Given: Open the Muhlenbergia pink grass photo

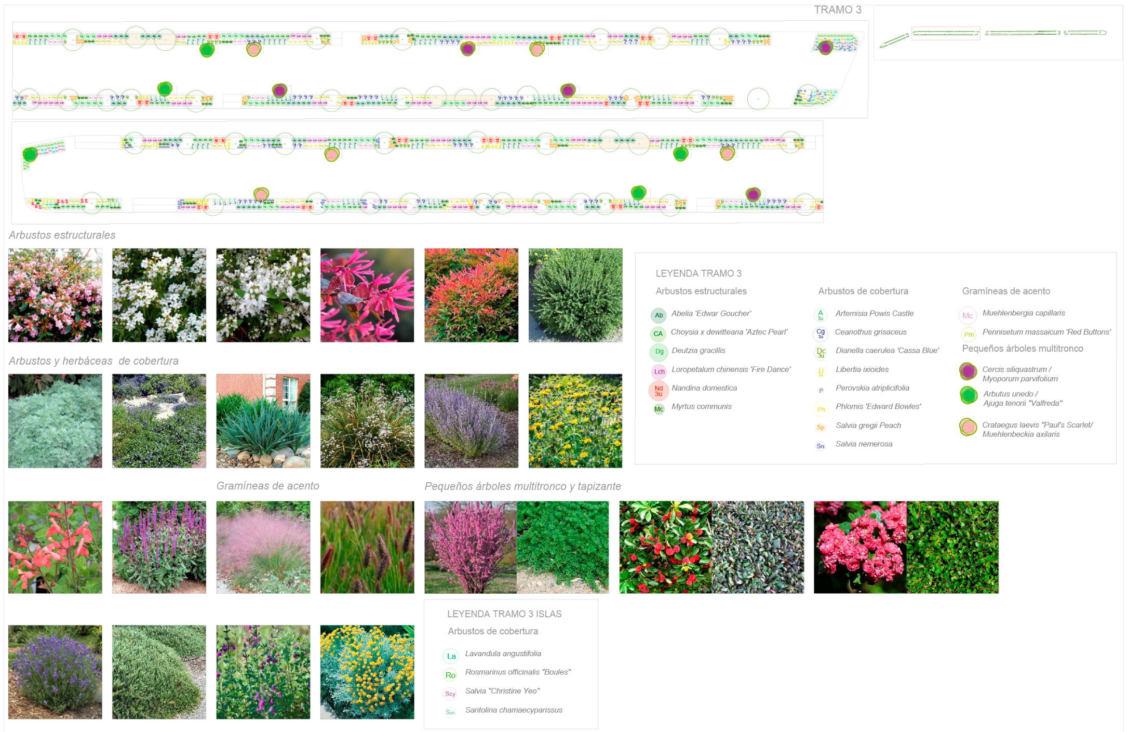Looking at the screenshot, I should (263, 547).
